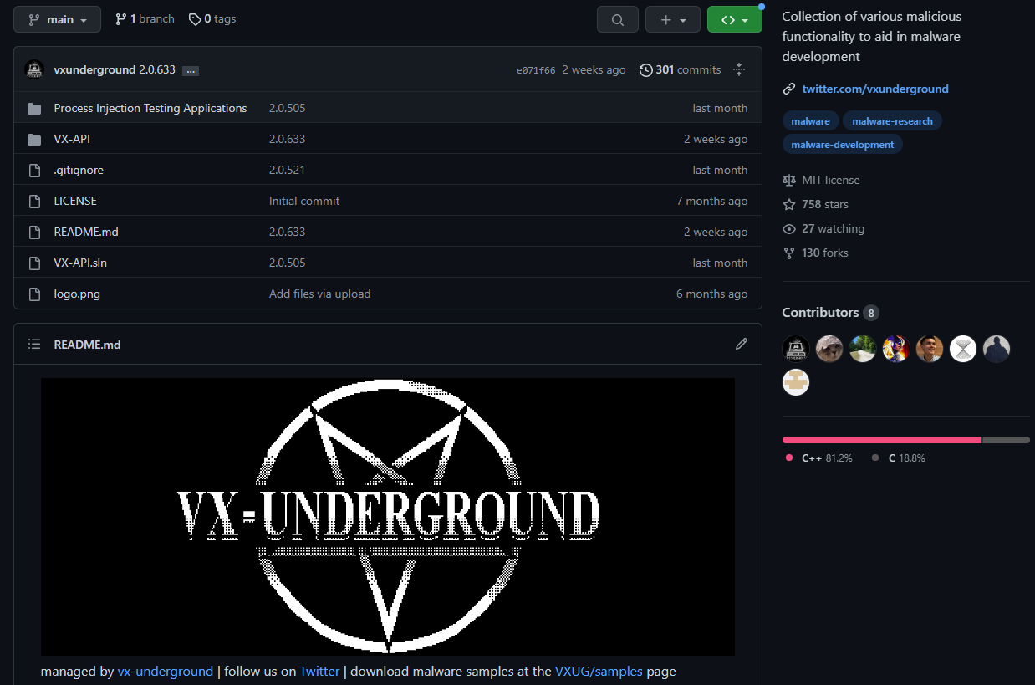Click the gray silhouette contributor avatar
The height and width of the screenshot is (685, 1035).
click(x=997, y=349)
